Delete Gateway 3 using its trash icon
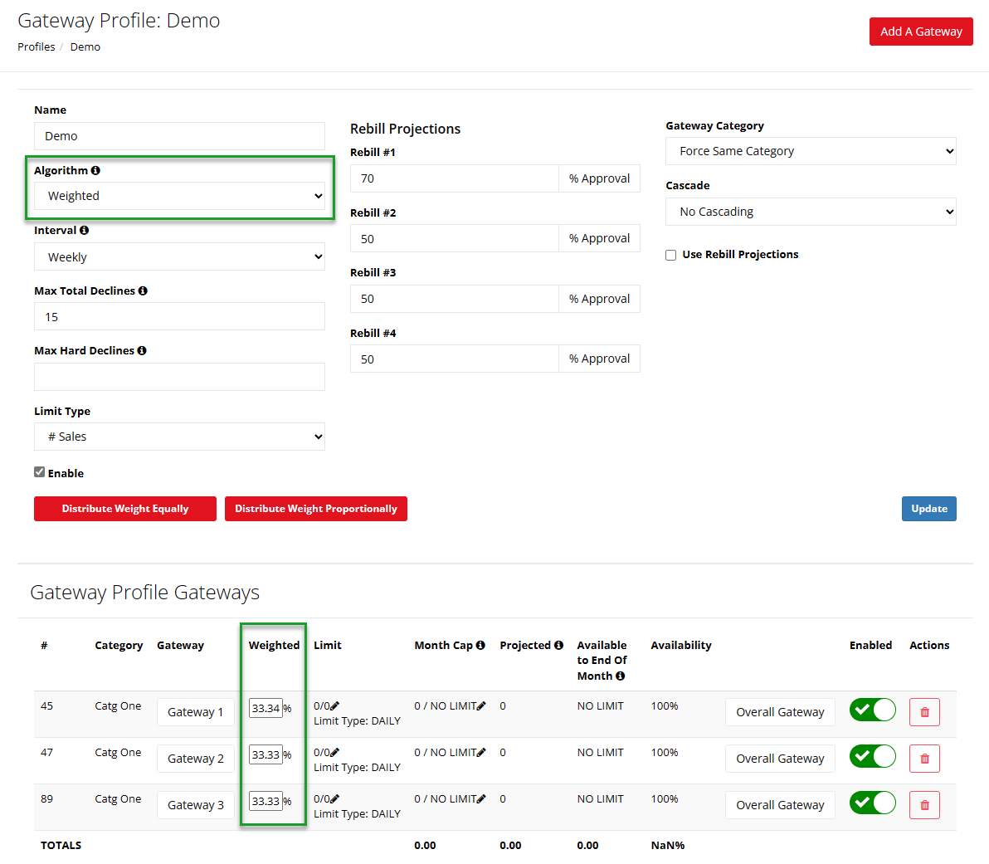 924,805
